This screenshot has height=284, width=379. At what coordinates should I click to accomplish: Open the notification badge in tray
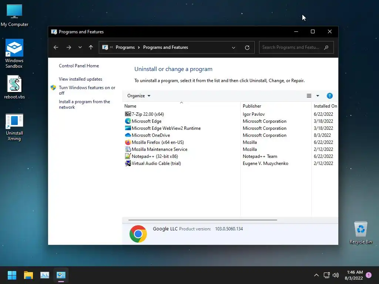(x=369, y=275)
